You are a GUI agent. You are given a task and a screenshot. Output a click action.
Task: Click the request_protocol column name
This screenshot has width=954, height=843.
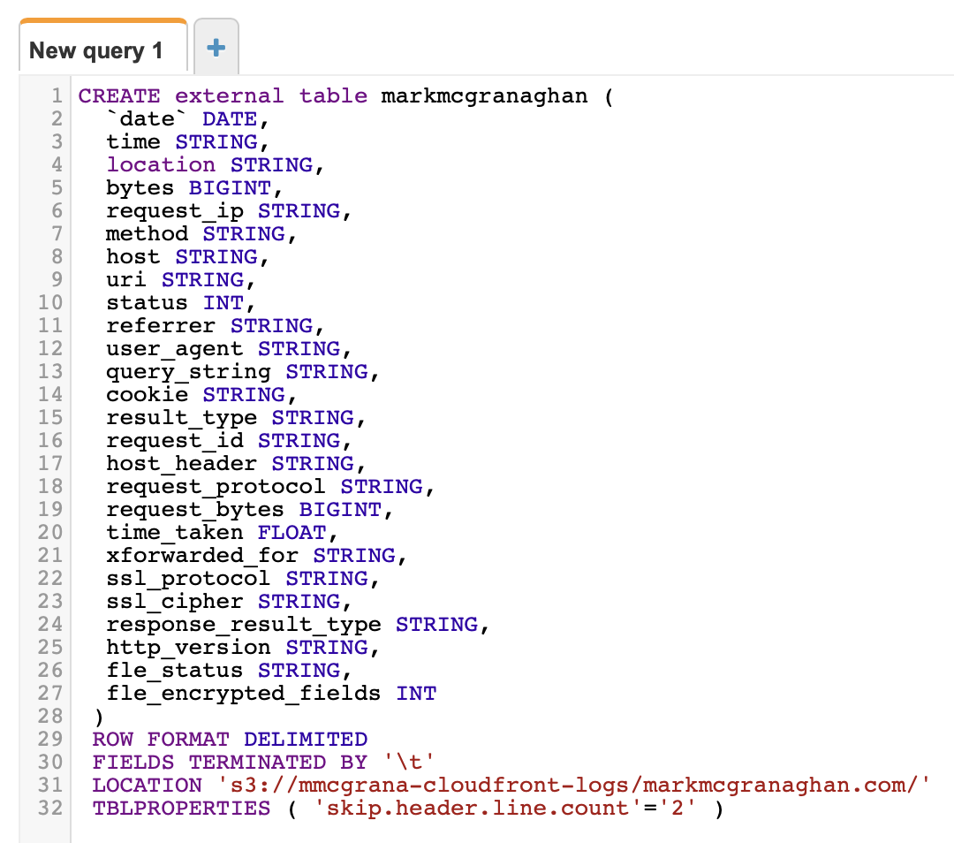(x=216, y=486)
